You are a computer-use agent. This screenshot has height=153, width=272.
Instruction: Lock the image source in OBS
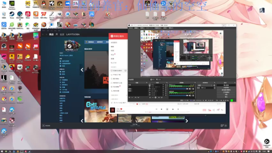click(x=166, y=85)
